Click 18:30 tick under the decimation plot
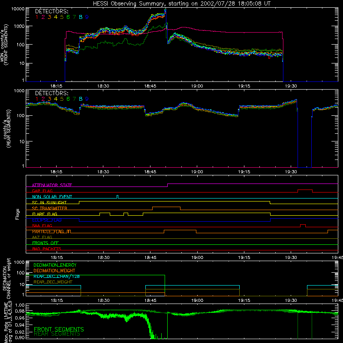The width and height of the screenshot is (343, 343). pyautogui.click(x=103, y=301)
